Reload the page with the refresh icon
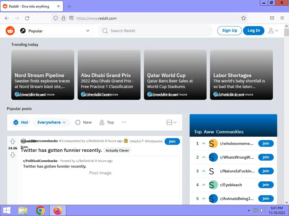The image size is (289, 216). (x=27, y=18)
